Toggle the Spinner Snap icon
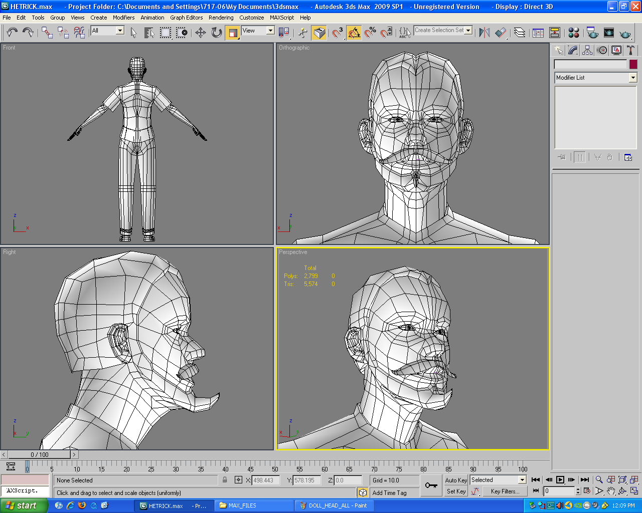This screenshot has width=642, height=513. 386,33
